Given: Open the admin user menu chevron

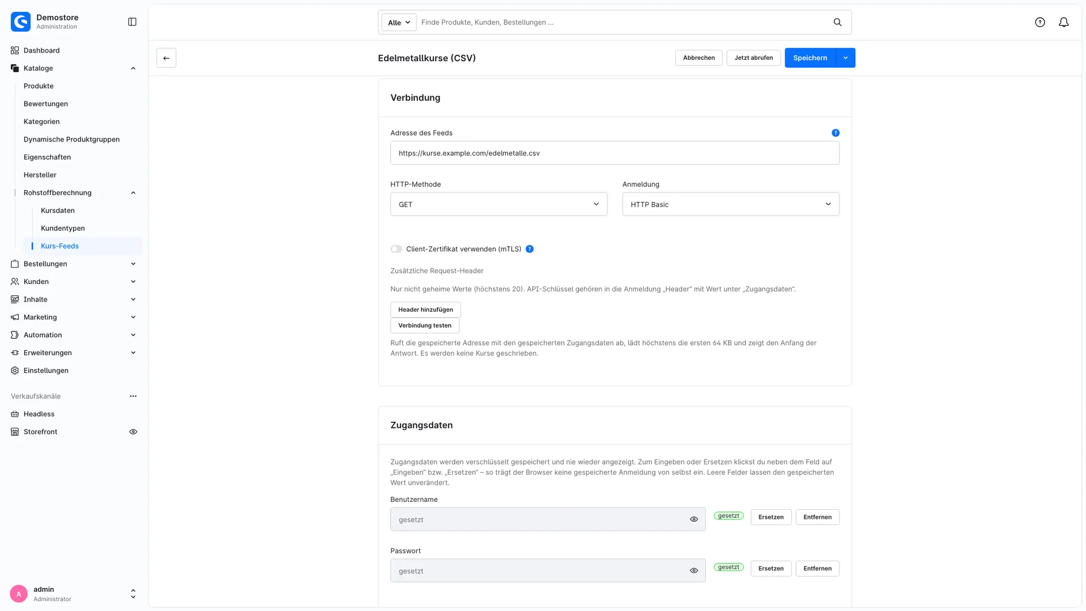Looking at the screenshot, I should [x=133, y=594].
